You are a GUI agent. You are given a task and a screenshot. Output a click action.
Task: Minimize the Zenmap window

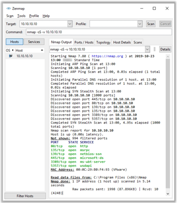(142, 8)
